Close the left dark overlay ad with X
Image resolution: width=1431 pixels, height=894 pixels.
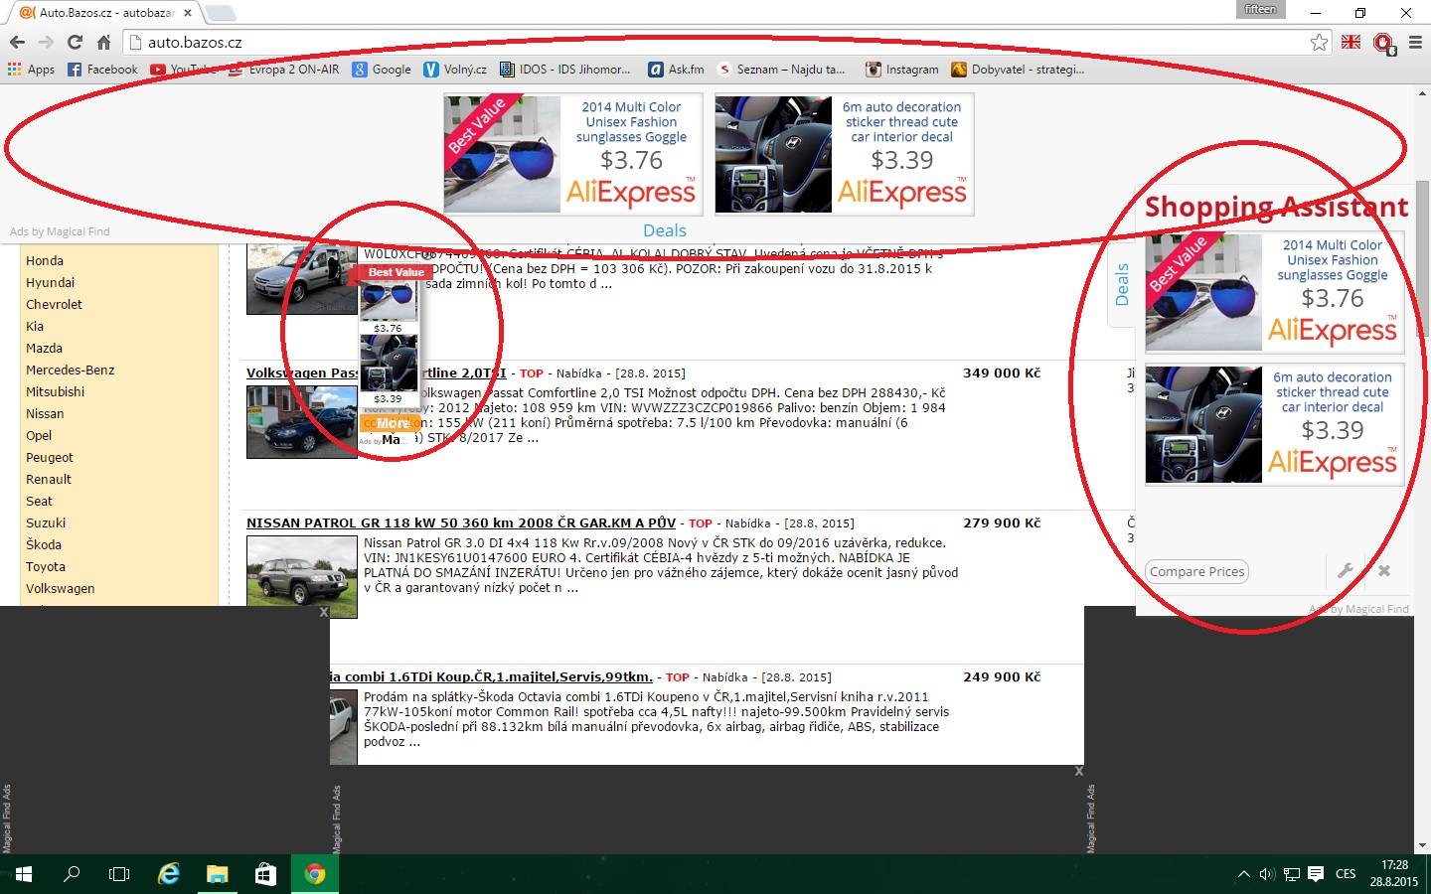tap(323, 613)
